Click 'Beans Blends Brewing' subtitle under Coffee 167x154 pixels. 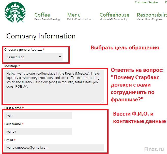pos(47,19)
